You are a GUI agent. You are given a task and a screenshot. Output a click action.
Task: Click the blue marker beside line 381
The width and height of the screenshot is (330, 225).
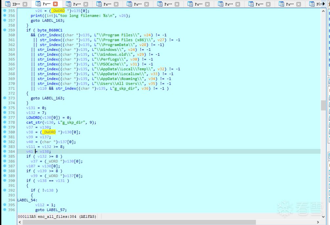[x=5, y=136]
